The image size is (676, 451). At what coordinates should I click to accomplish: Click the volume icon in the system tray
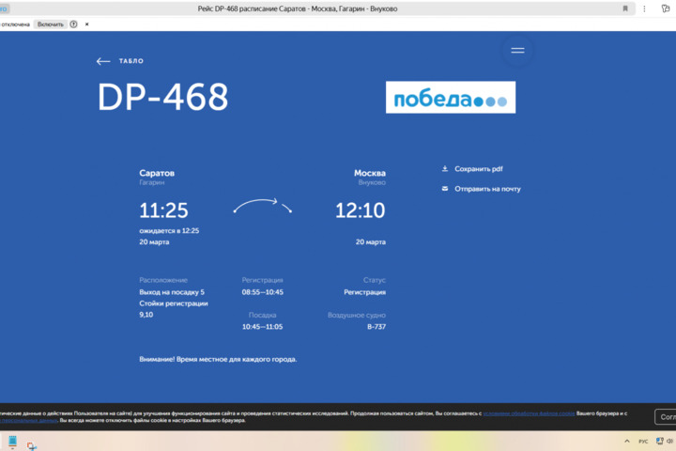pos(669,441)
